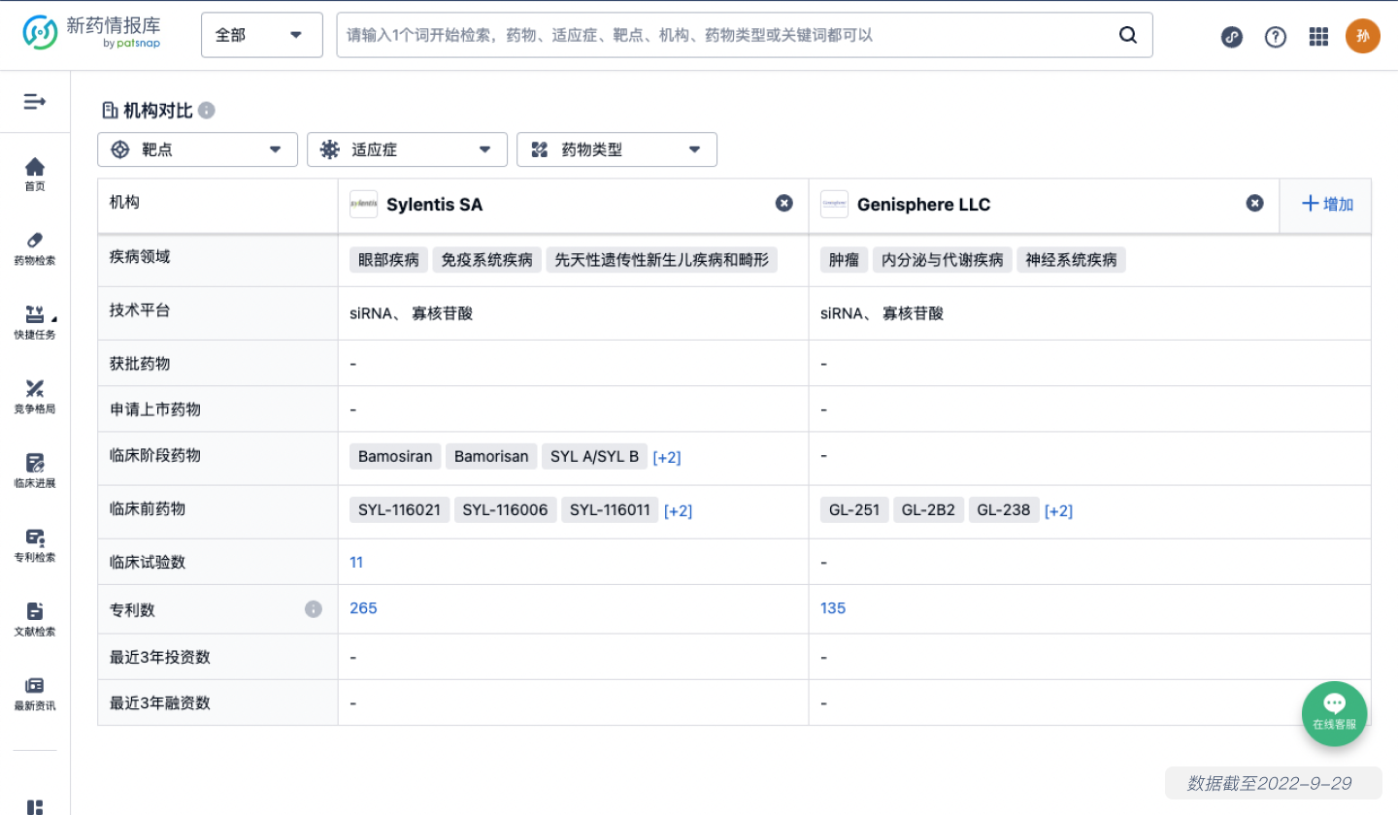Expand [+2] more Genisphere preclinical drugs

click(x=1058, y=511)
